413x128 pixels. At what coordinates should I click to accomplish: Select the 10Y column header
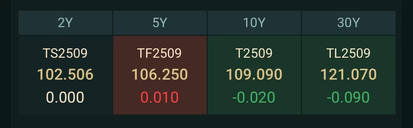254,23
